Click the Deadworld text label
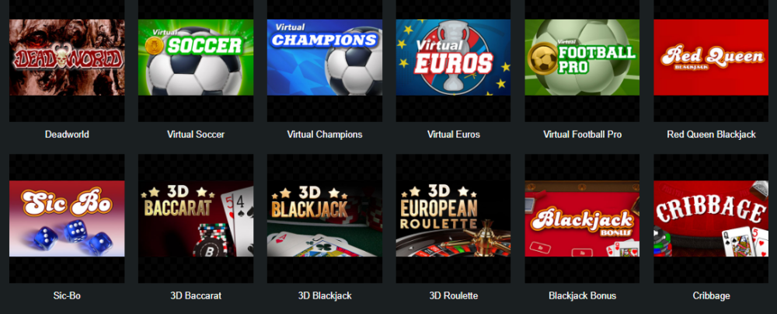The width and height of the screenshot is (777, 314). click(67, 134)
